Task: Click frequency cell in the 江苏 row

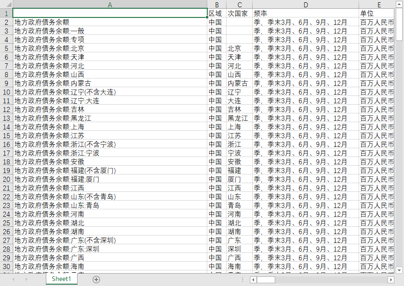Action: (305, 135)
